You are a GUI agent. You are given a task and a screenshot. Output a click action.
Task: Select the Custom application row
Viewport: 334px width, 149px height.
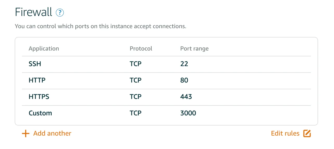[166, 114]
